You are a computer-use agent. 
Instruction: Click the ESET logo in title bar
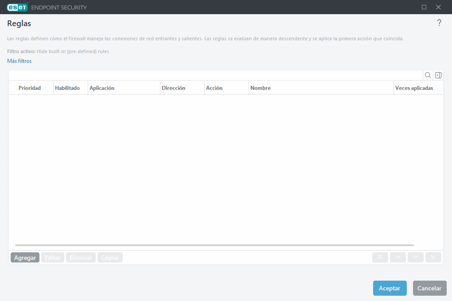pos(18,7)
